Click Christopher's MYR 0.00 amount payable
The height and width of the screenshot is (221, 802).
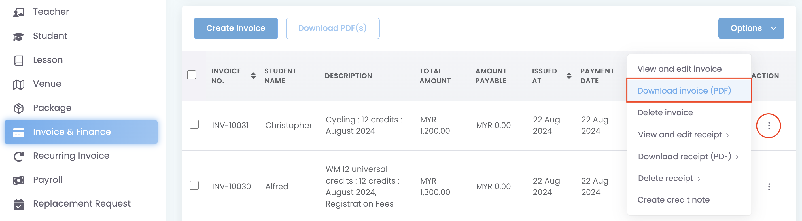pyautogui.click(x=493, y=126)
